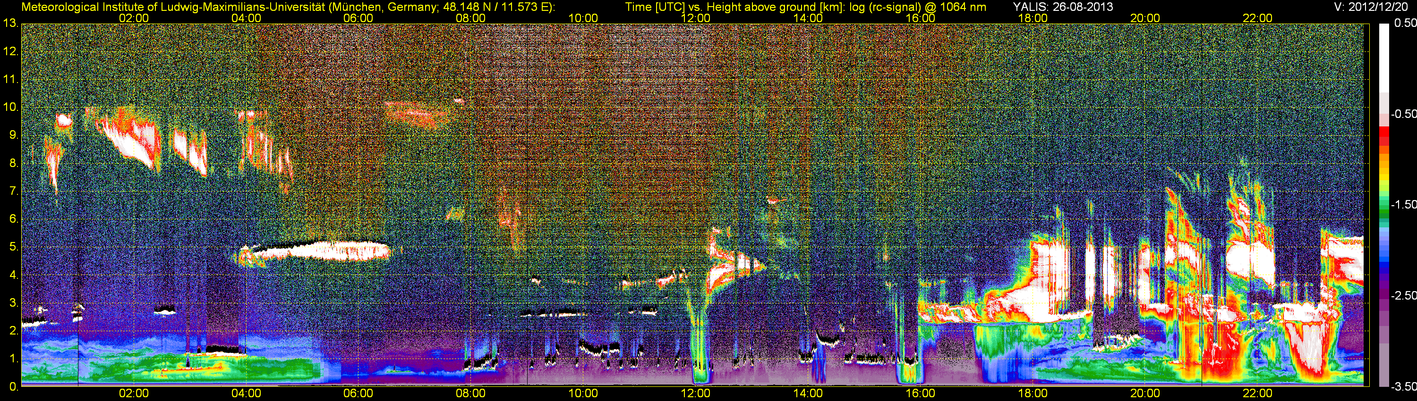Click the 04:00 label on the bottom time axis

pos(246,393)
